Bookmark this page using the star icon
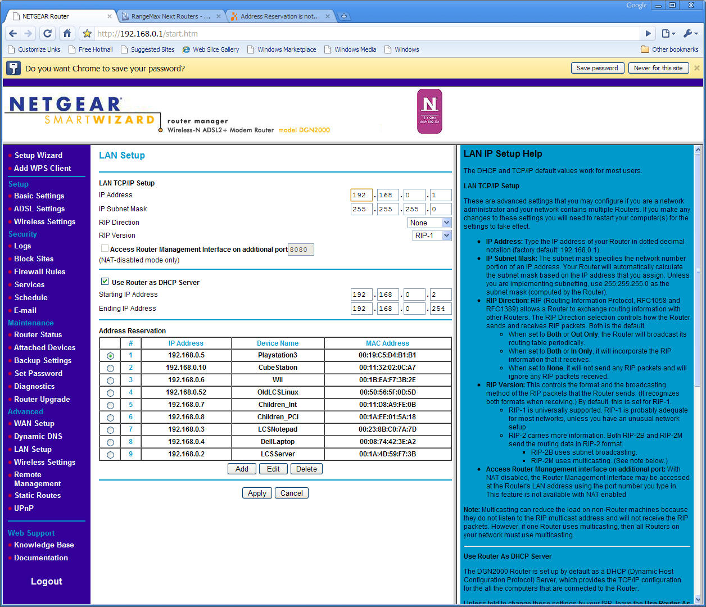 coord(87,33)
